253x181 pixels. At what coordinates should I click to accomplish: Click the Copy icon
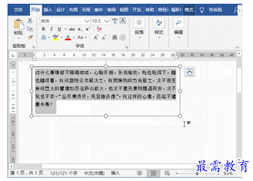[30, 29]
